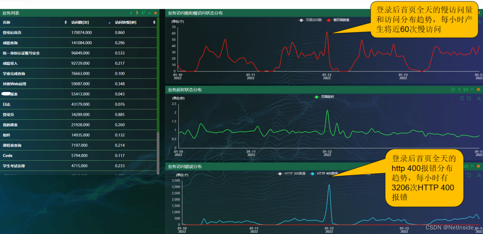The width and height of the screenshot is (483, 234).
Task: Select the 登录后首页 row
Action: (78, 33)
